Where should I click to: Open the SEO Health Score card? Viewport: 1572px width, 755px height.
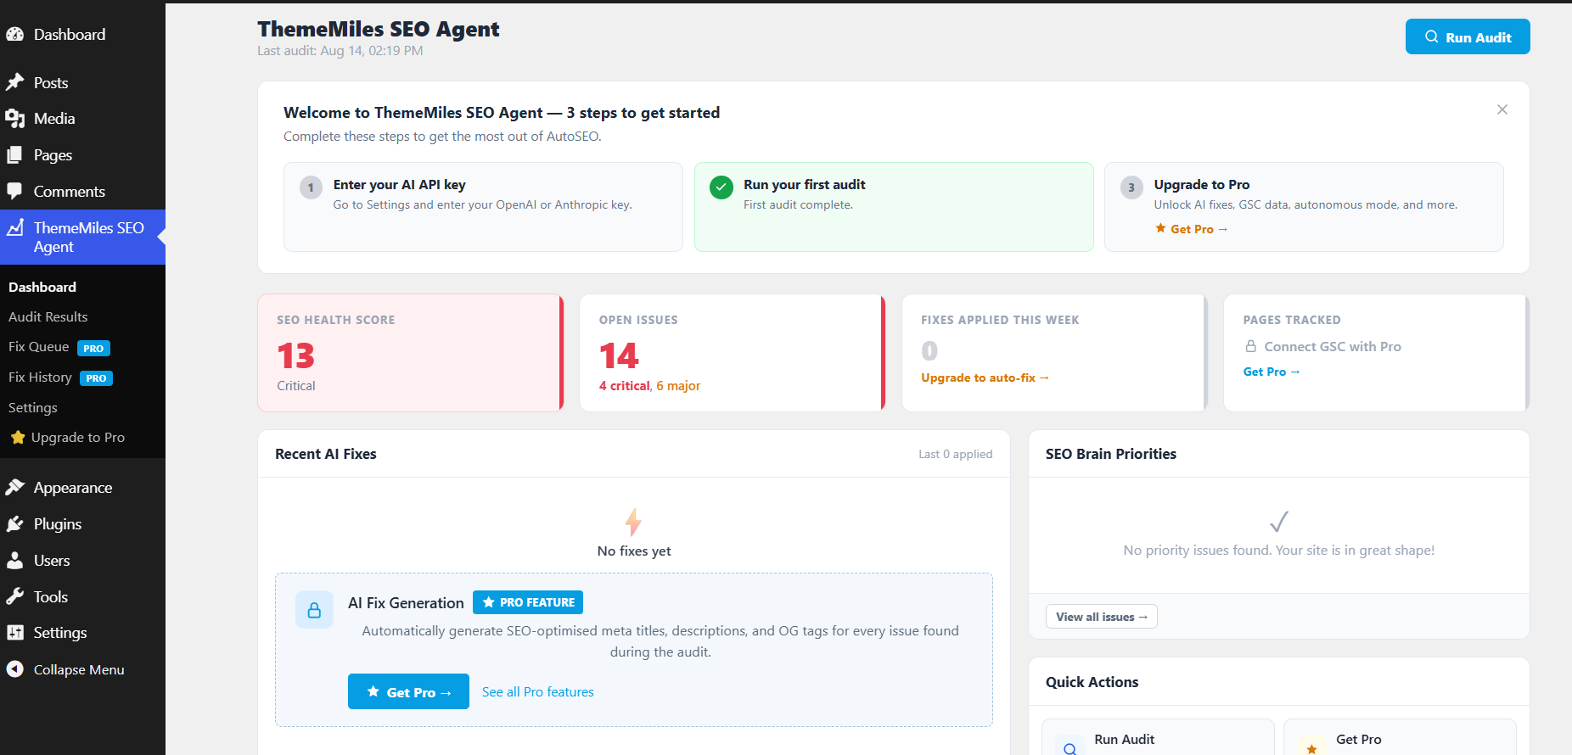pyautogui.click(x=411, y=353)
